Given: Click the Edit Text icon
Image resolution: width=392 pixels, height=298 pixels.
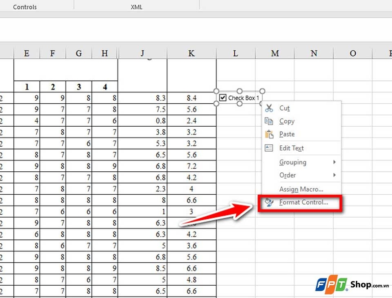Looking at the screenshot, I should pyautogui.click(x=269, y=148).
